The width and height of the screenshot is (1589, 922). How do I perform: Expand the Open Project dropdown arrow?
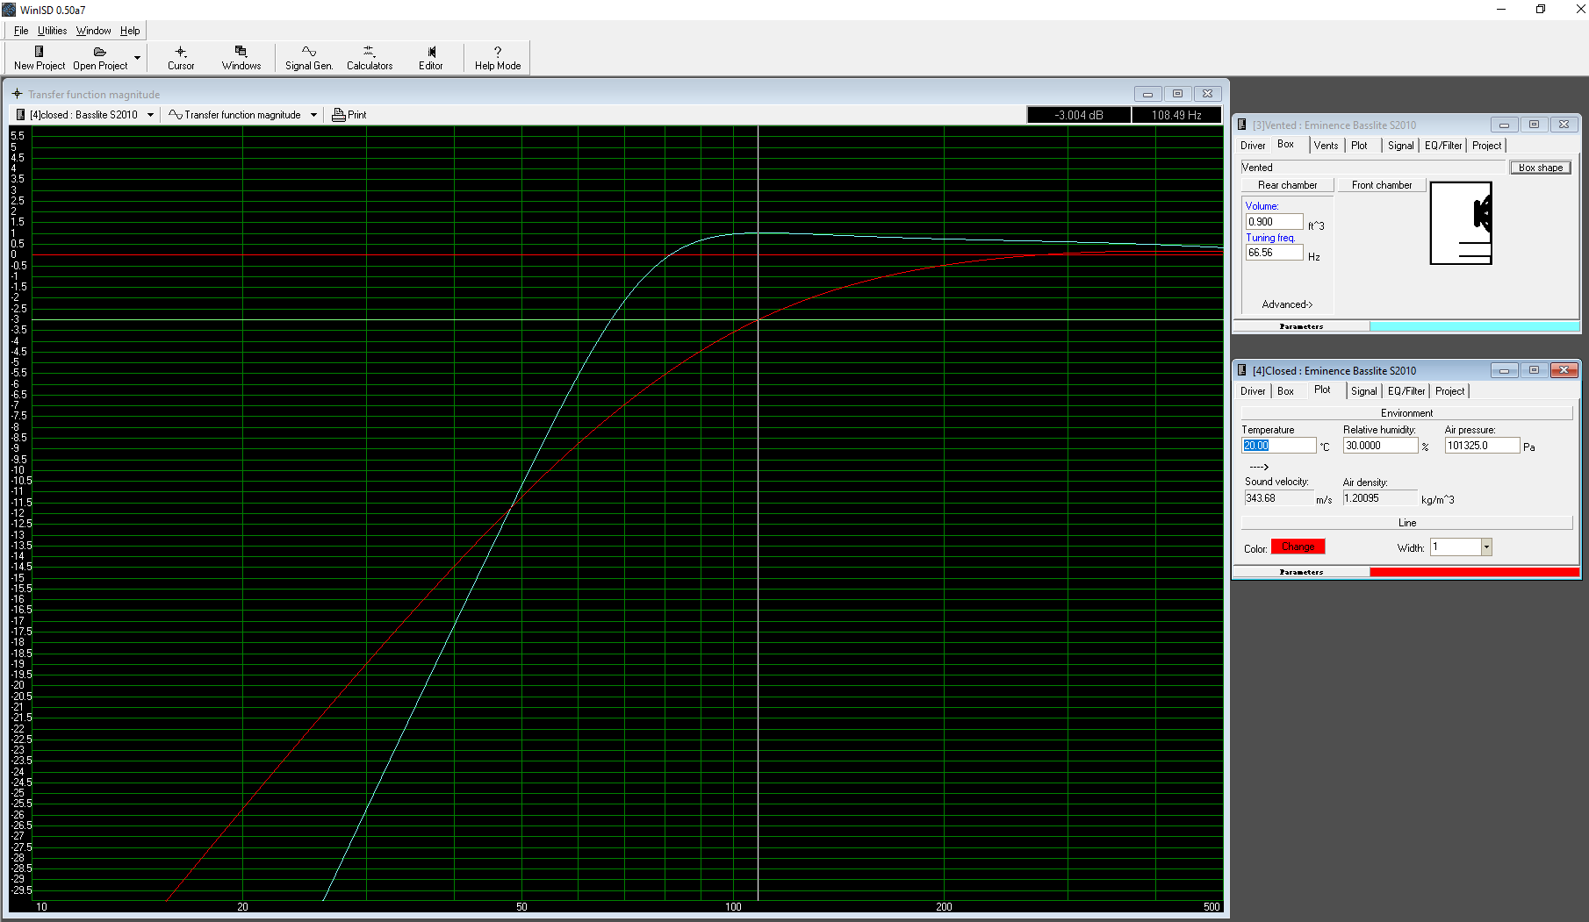pyautogui.click(x=137, y=58)
